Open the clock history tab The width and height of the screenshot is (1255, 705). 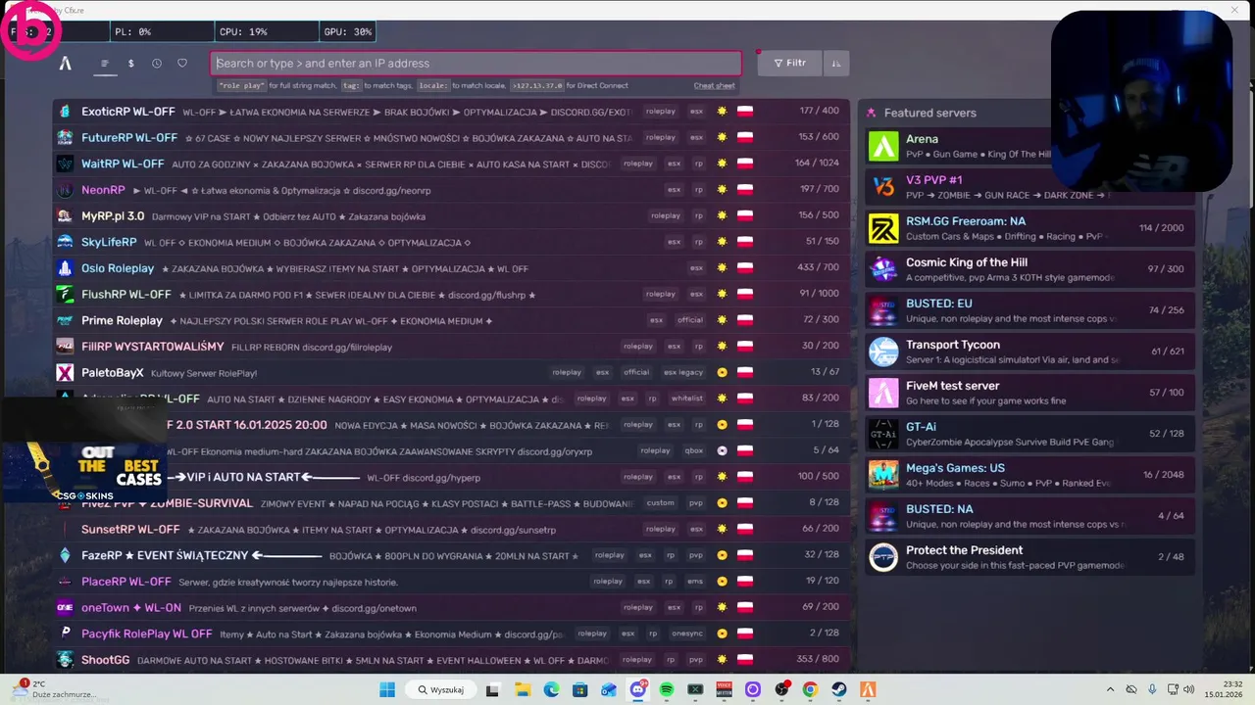point(157,64)
